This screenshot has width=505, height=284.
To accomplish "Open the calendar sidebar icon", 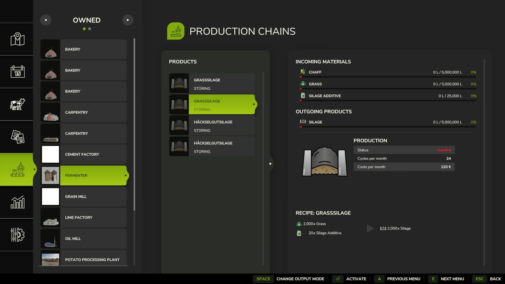I will click(17, 72).
